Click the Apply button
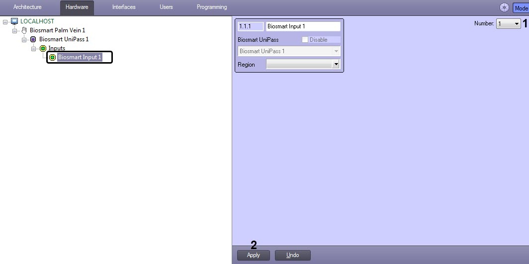The height and width of the screenshot is (264, 529). (254, 255)
